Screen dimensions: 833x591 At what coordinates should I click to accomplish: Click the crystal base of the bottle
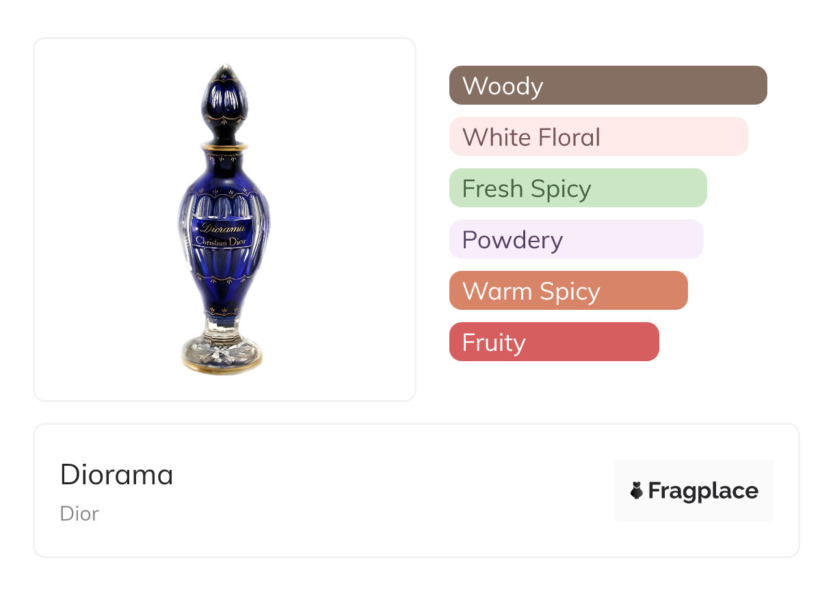222,352
